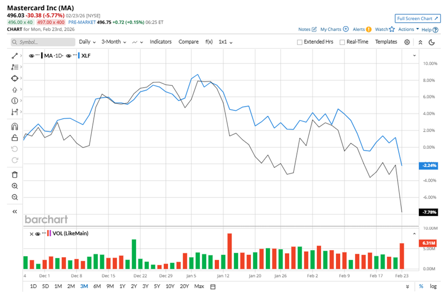Zoom out with the minus magnifier
The width and height of the screenshot is (445, 296).
[x=14, y=197]
